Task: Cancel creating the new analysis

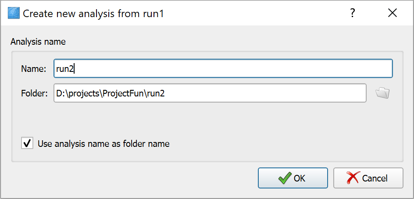Action: [x=368, y=178]
